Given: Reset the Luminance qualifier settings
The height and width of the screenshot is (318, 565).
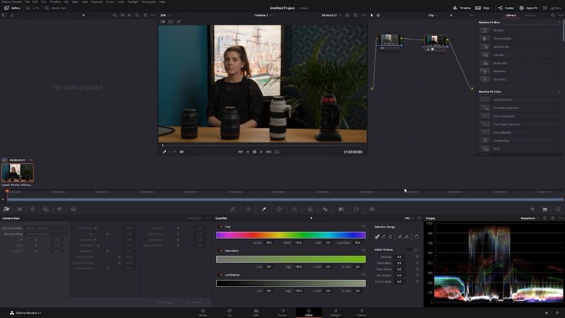Looking at the screenshot, I should [363, 274].
